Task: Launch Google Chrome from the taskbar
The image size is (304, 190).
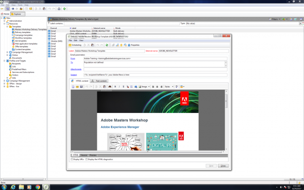Action: point(38,187)
